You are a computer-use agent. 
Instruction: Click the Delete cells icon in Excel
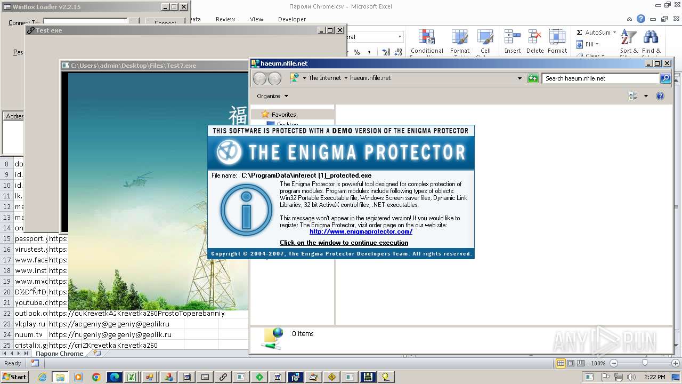(x=535, y=42)
